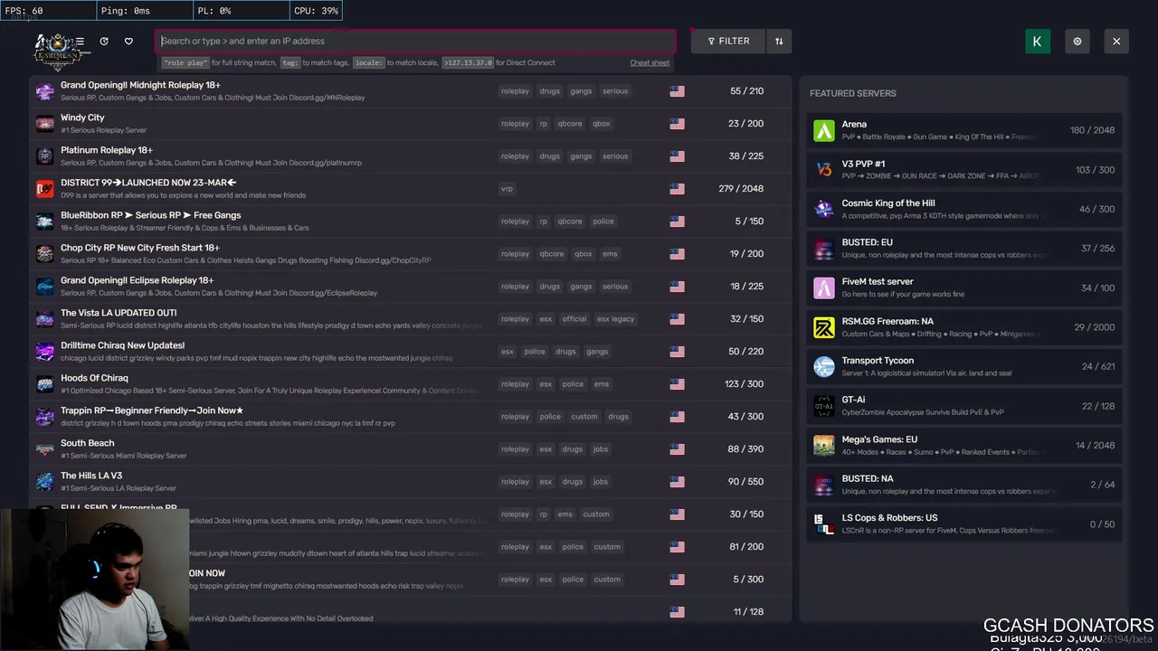Image resolution: width=1158 pixels, height=651 pixels.
Task: Open the server list menu icon
Action: pos(80,41)
